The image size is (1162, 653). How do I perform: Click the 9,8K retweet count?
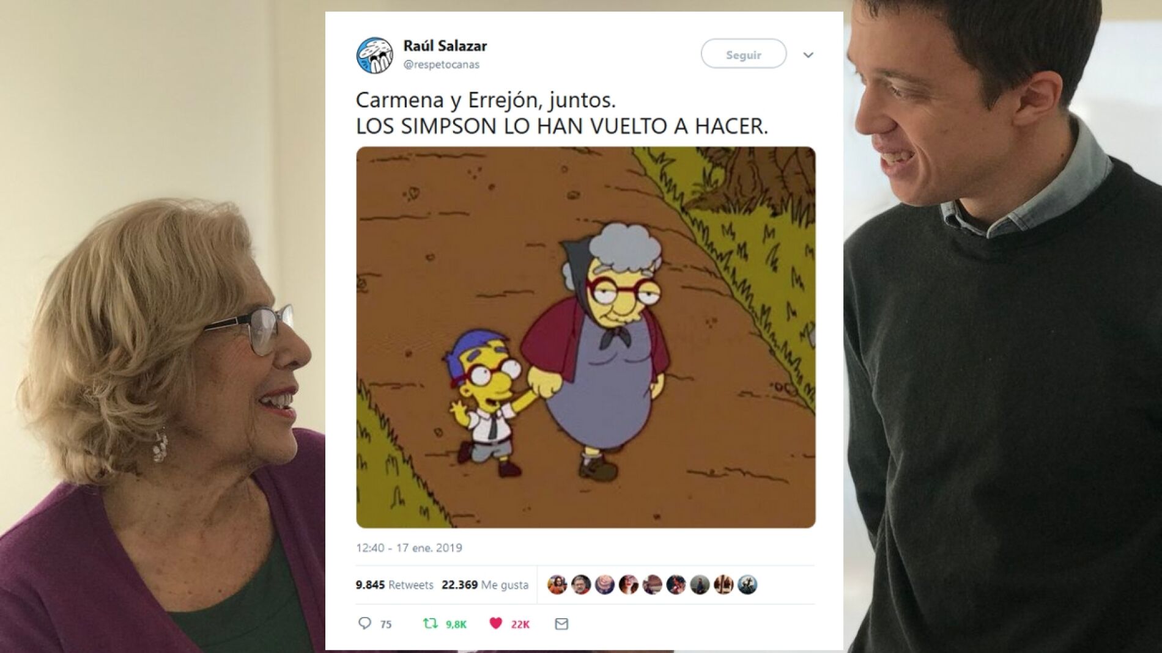(x=456, y=624)
